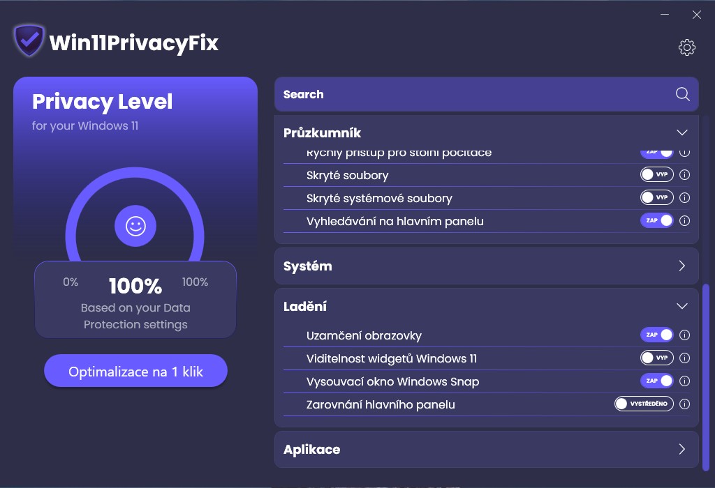Image resolution: width=715 pixels, height=488 pixels.
Task: Open settings with the gear icon
Action: [x=687, y=47]
